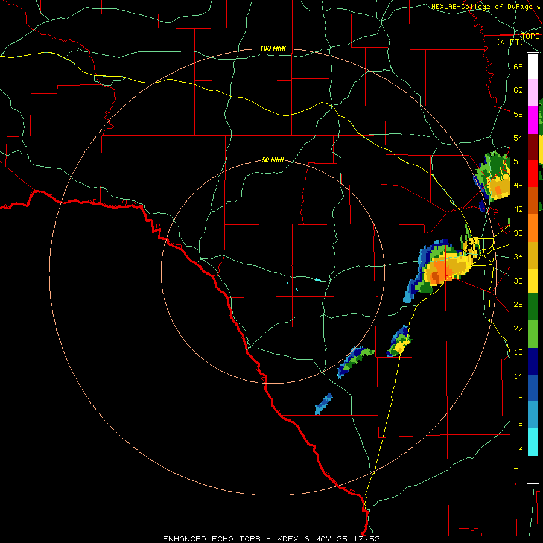Click the 54 legend value
The height and width of the screenshot is (543, 543).
click(518, 138)
